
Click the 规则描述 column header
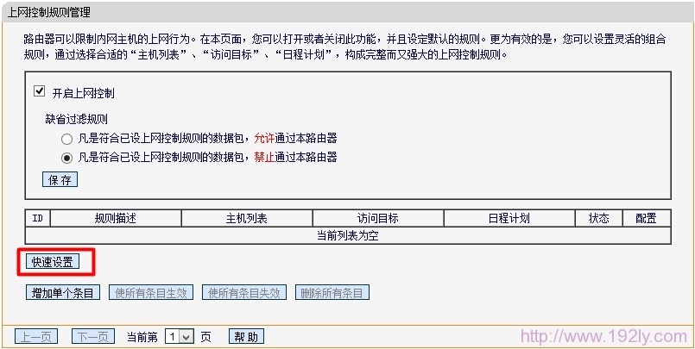coord(116,218)
